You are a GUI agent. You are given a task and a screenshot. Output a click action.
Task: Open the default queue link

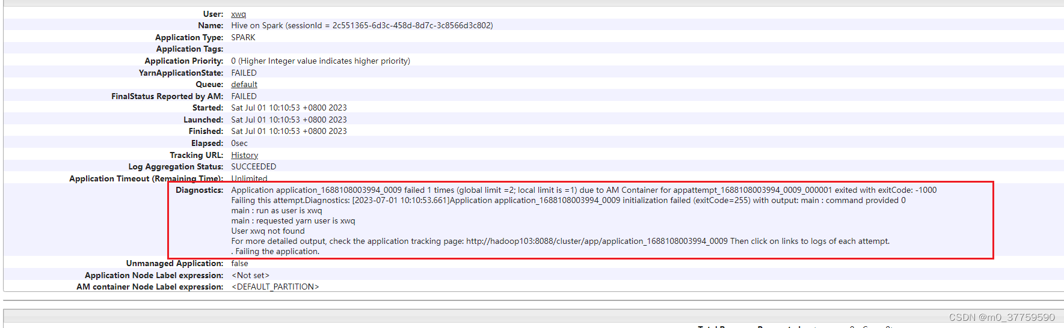point(244,85)
